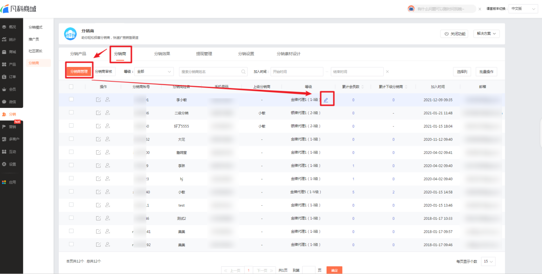Open the 等级 filter dropdown showing 全部
542x274 pixels.
pos(154,71)
